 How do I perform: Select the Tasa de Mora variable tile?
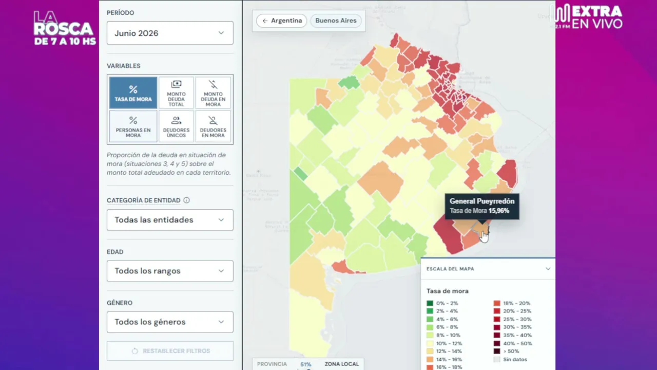[x=133, y=92]
